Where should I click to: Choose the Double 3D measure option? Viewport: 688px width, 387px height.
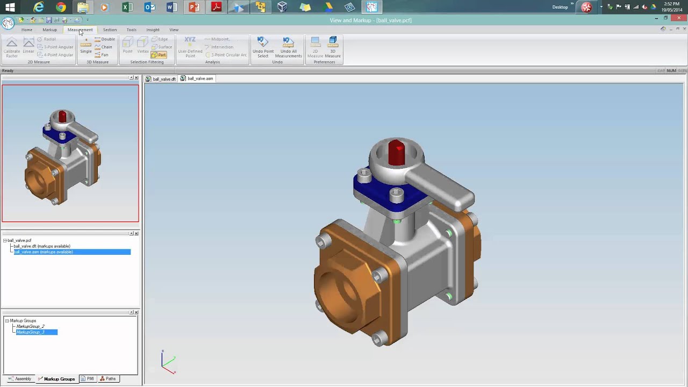click(105, 39)
